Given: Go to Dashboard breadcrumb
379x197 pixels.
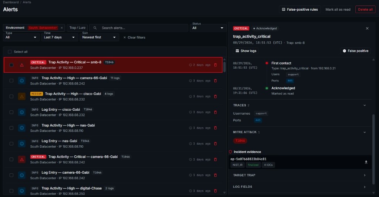Looking at the screenshot, I should coord(11,2).
